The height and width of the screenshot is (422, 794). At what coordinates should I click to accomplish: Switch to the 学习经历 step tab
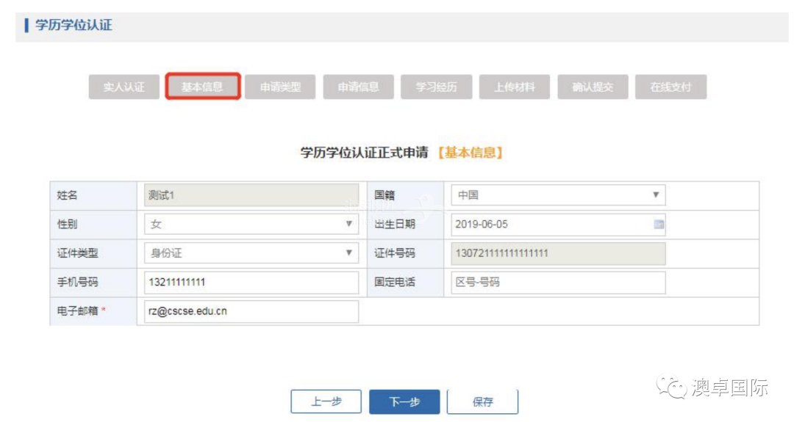point(436,87)
